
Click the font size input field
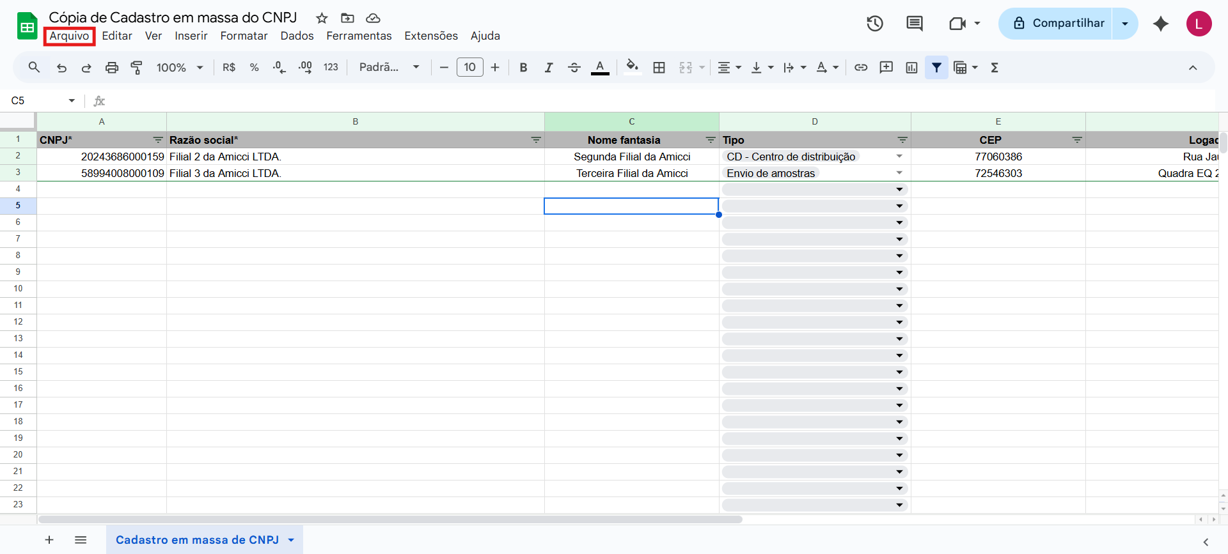pyautogui.click(x=469, y=68)
